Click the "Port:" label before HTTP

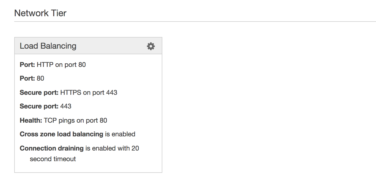pos(27,65)
